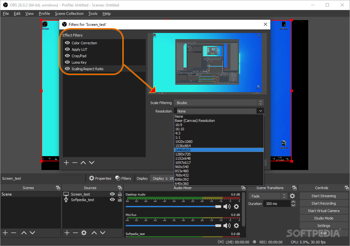The image size is (350, 246).
Task: Adjust the Desktop Audio volume slider
Action: point(173,207)
